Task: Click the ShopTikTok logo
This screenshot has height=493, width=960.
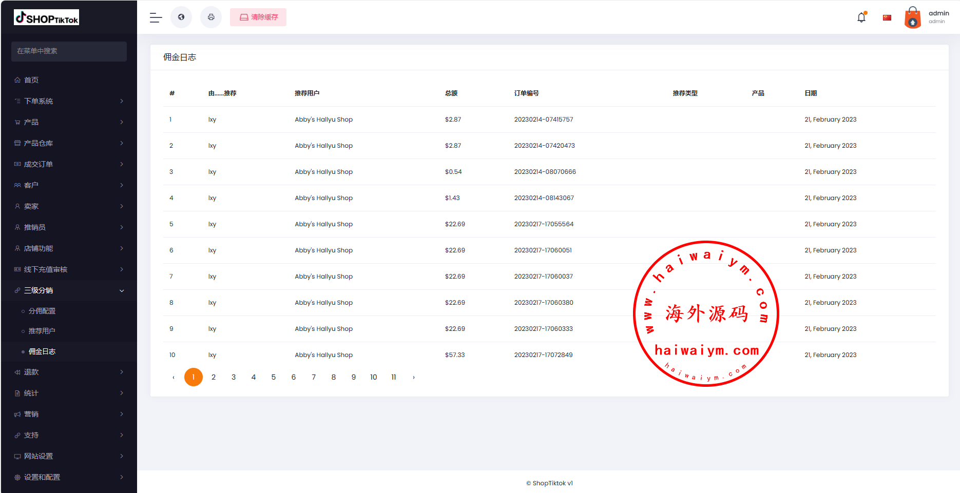Action: pyautogui.click(x=46, y=17)
